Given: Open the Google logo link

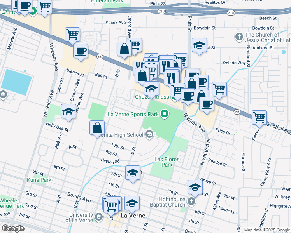Looking at the screenshot, I should click(13, 228).
